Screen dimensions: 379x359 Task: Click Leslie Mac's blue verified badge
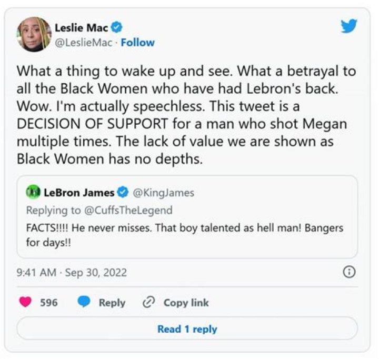pyautogui.click(x=118, y=28)
